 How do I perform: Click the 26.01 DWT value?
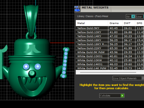tap(128, 28)
